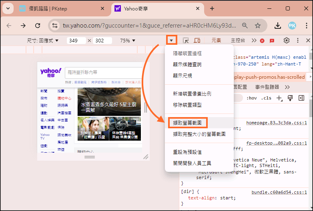Grab the viewport corner resize handle
Image resolution: width=313 pixels, height=211 pixels.
(x=146, y=157)
